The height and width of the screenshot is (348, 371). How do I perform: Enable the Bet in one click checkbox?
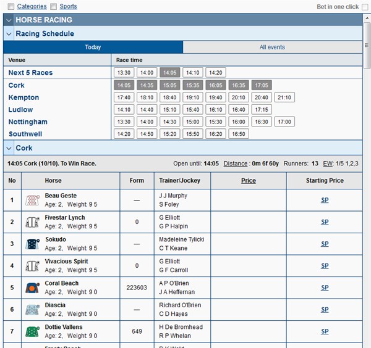[365, 7]
